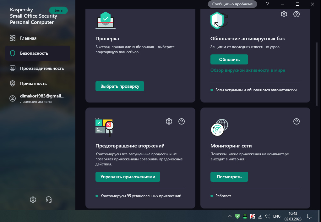
Task: Open help icon on Предотвращение вторжений card
Action: tap(182, 121)
